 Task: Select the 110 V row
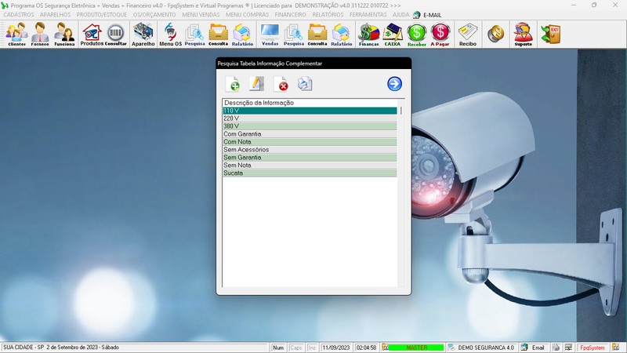click(310, 111)
